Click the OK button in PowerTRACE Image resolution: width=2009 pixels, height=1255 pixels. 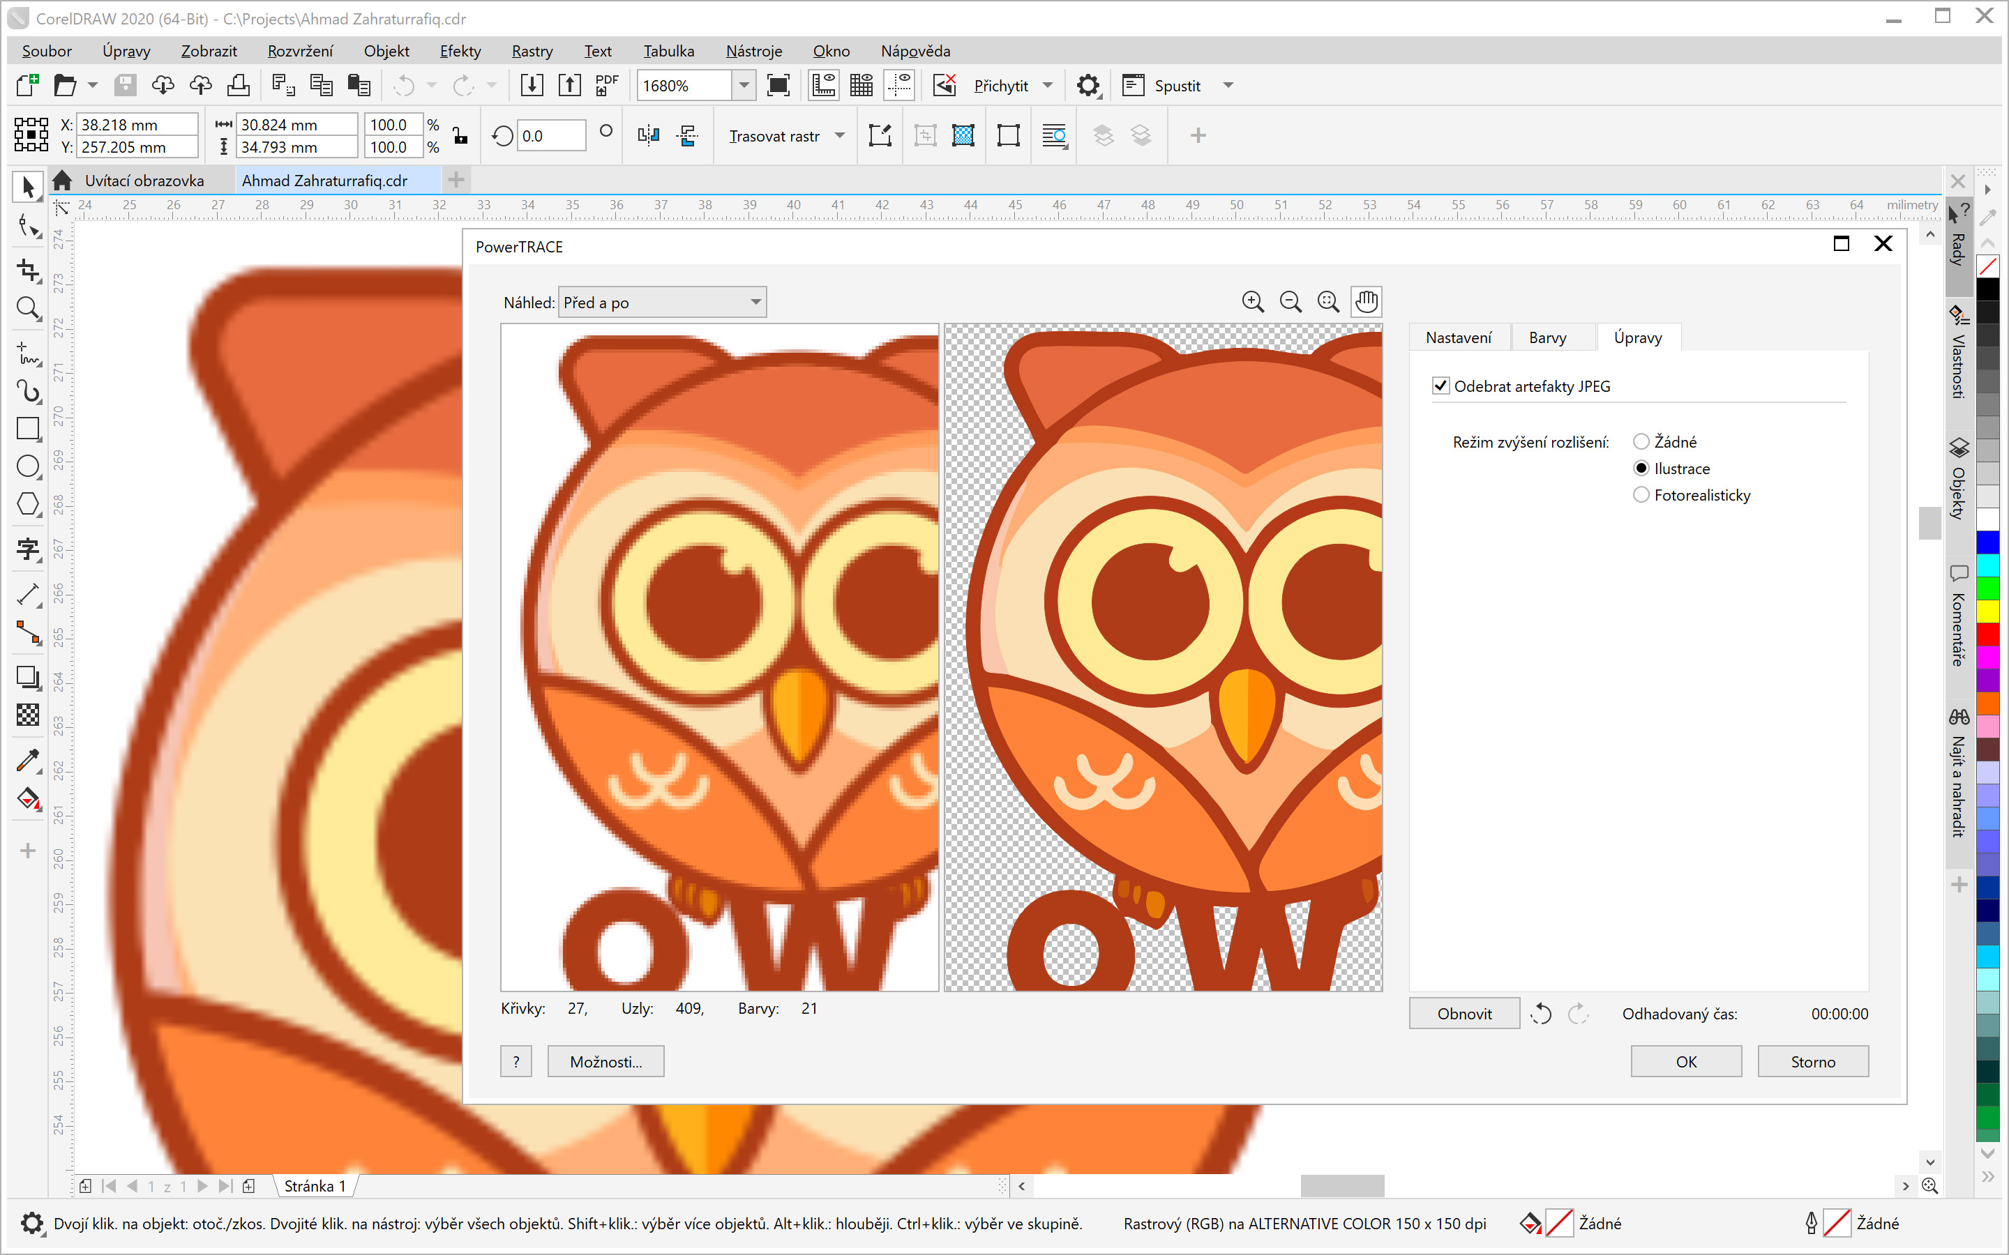[1685, 1062]
